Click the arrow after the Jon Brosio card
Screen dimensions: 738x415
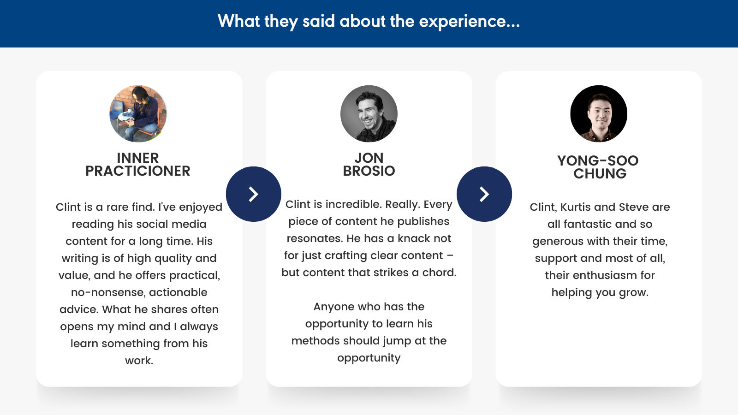pos(484,194)
